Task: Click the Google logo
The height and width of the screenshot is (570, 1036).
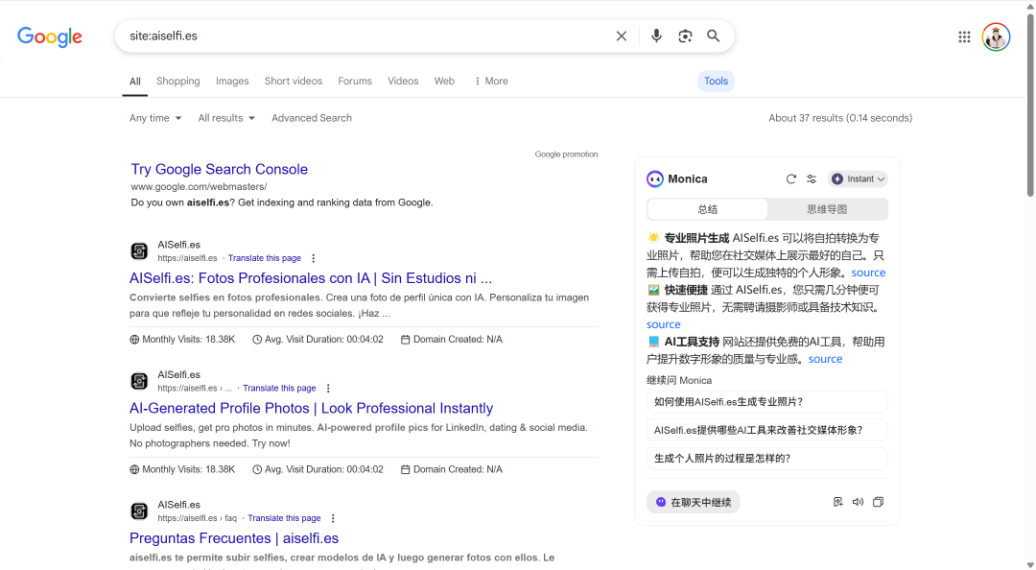Action: (50, 36)
